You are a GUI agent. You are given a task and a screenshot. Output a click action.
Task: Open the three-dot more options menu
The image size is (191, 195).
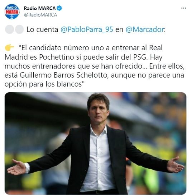tap(183, 8)
